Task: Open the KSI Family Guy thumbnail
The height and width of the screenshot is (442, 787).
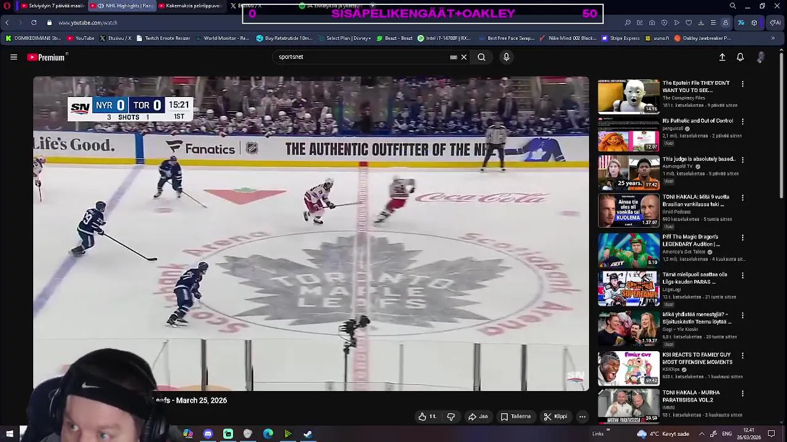Action: [x=628, y=368]
